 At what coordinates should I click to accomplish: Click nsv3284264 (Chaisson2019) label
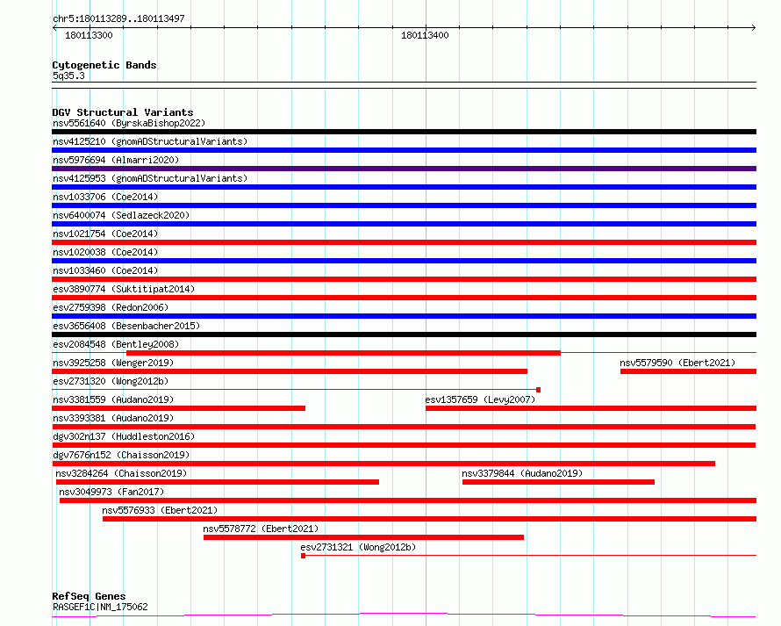pyautogui.click(x=121, y=473)
